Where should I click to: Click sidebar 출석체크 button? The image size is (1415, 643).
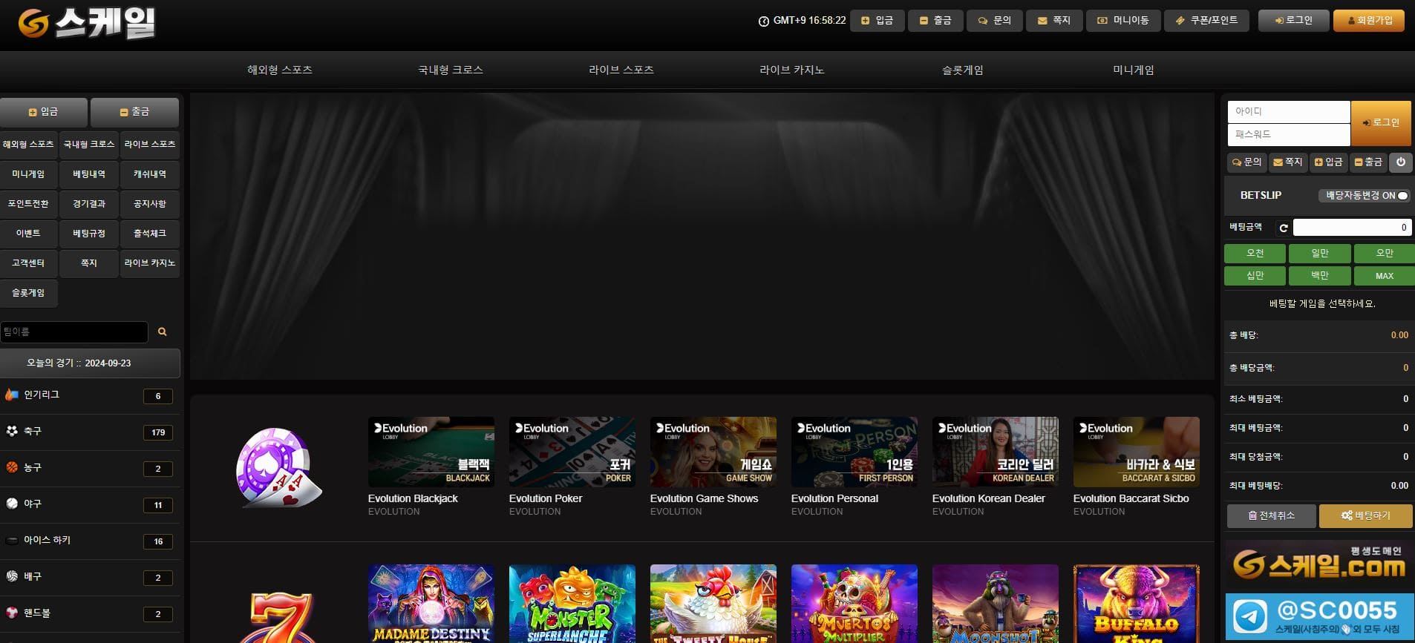[x=150, y=234]
